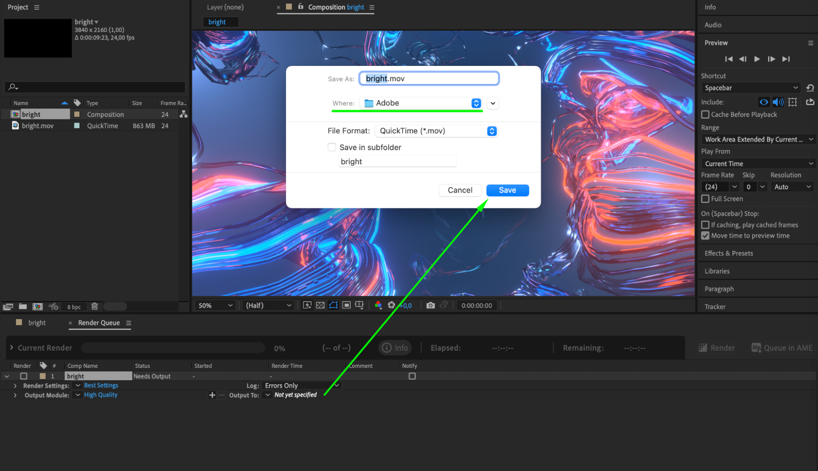Viewport: 818px width, 471px height.
Task: Expand Render Settings row
Action: [x=15, y=386]
